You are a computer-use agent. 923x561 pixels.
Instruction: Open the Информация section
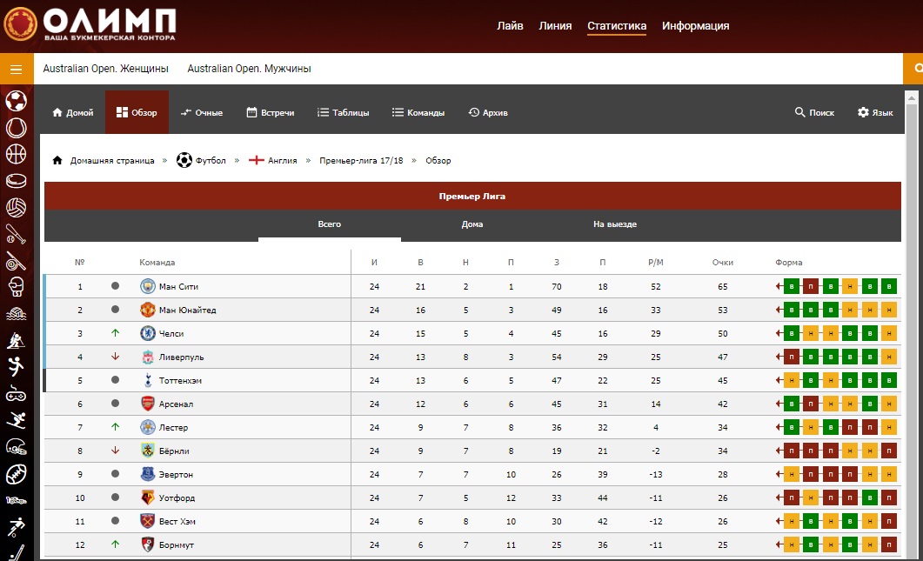pos(695,26)
